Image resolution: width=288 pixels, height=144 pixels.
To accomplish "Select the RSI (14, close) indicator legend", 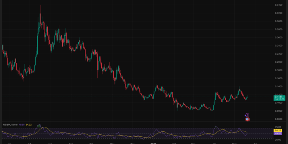I will click(x=10, y=125).
